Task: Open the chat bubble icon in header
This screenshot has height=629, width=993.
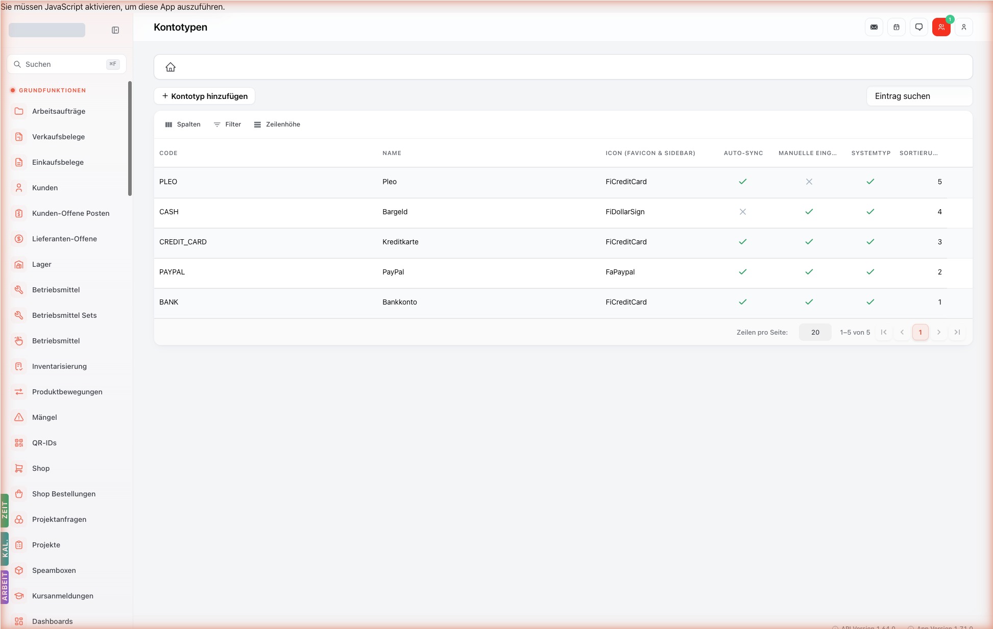Action: 919,27
